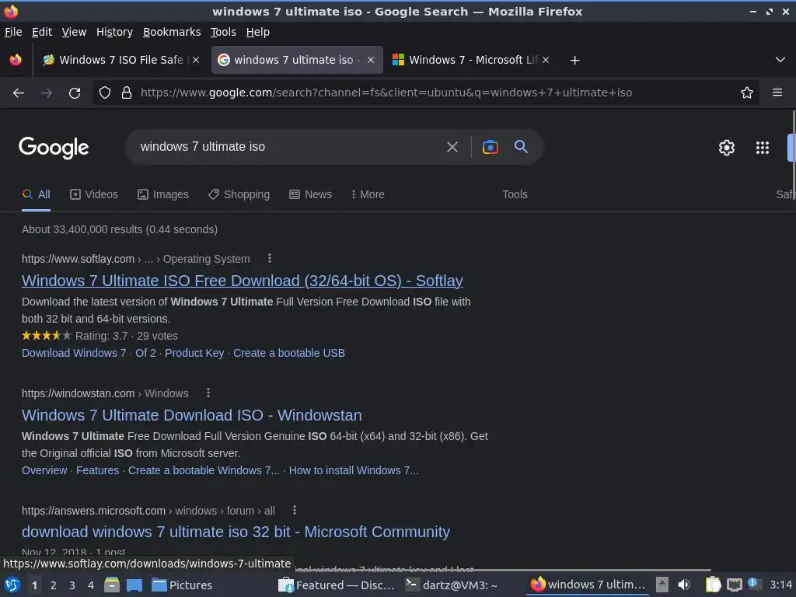Click the network monitor tray icon

(x=734, y=585)
